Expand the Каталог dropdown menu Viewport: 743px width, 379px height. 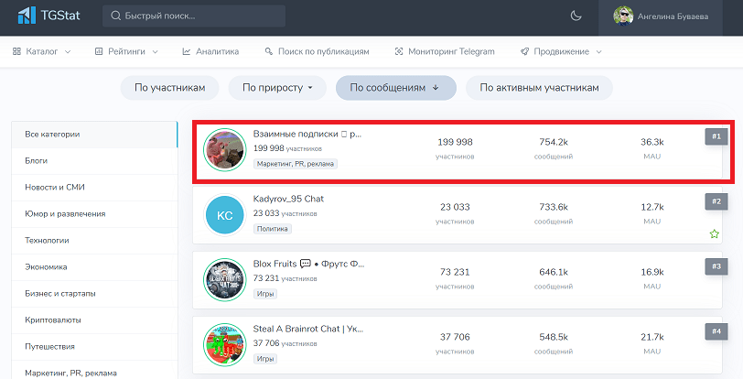(42, 52)
